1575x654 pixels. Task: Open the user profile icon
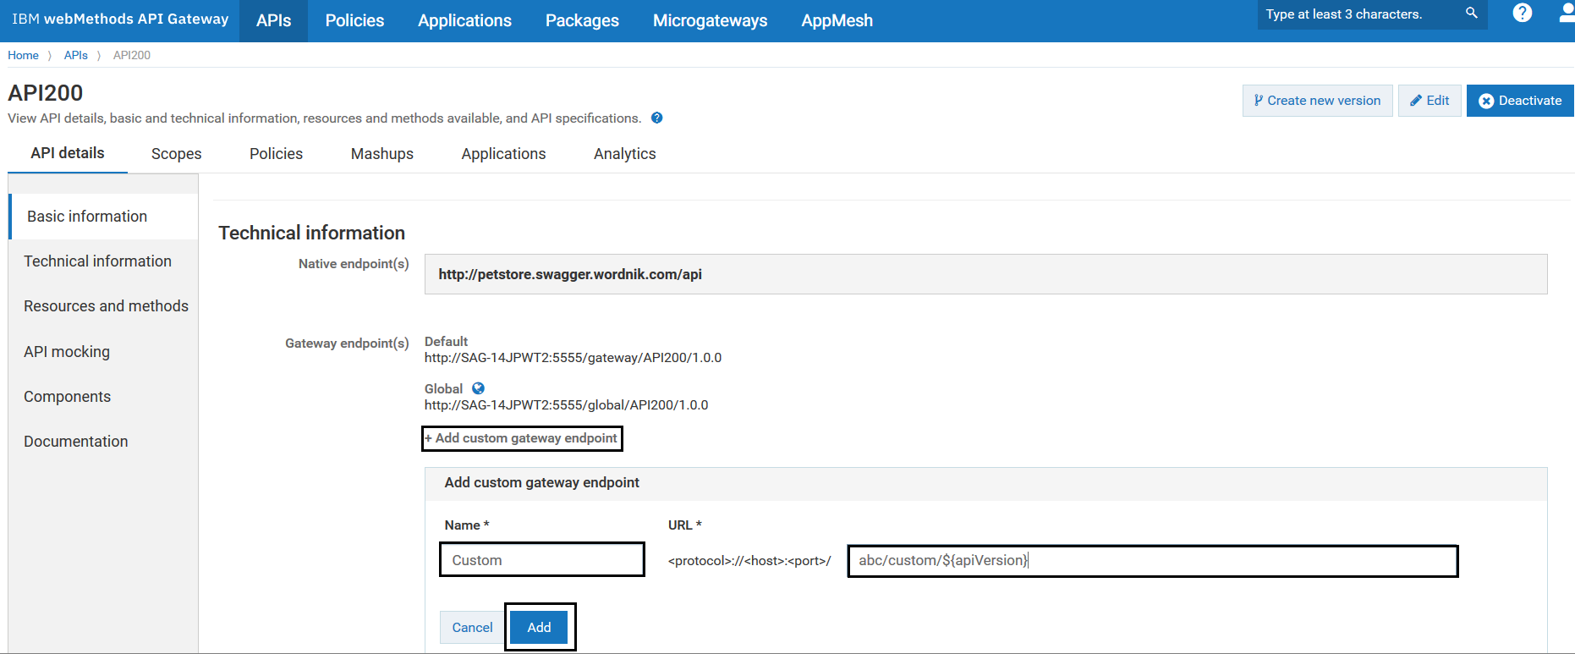(x=1567, y=13)
